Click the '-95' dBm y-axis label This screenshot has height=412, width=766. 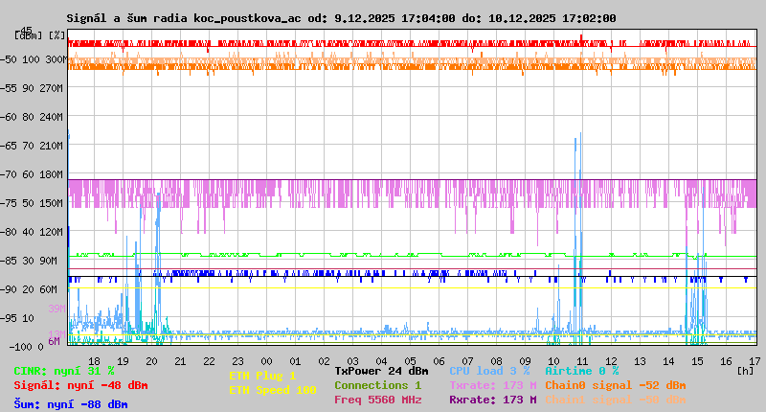pos(9,319)
